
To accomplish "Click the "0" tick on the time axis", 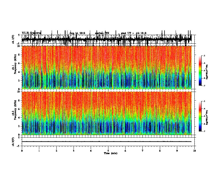I will (22, 151).
